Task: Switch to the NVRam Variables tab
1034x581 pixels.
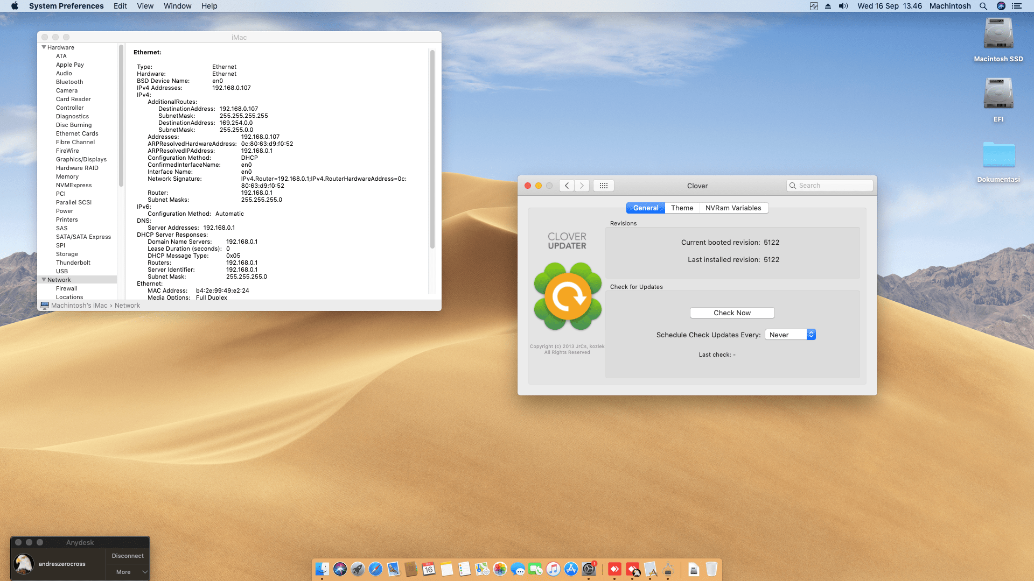Action: [733, 208]
